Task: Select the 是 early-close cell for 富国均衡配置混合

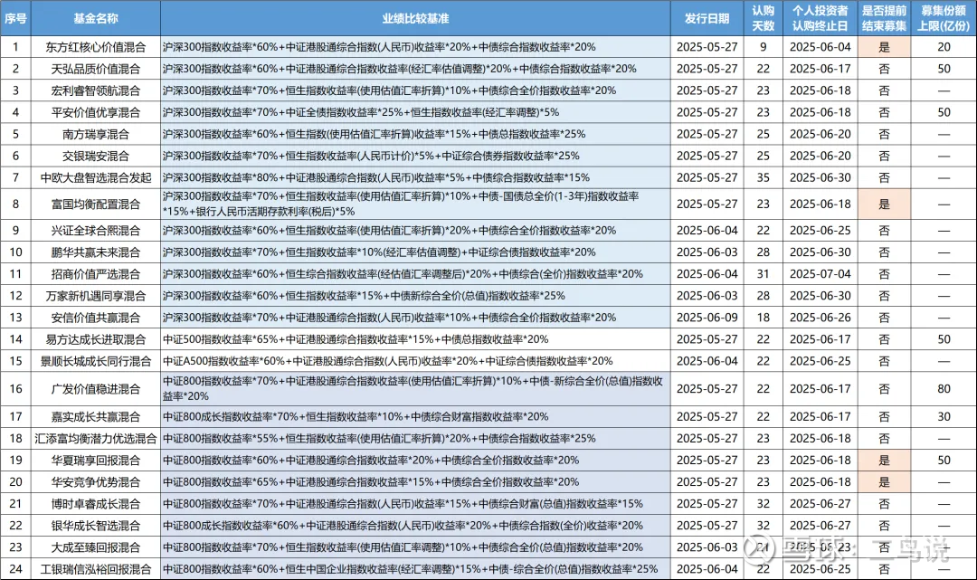Action: (x=884, y=204)
